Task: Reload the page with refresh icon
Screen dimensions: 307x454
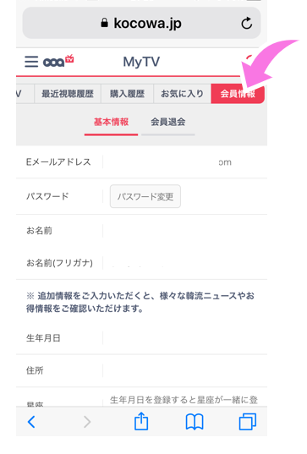Action: (x=247, y=23)
